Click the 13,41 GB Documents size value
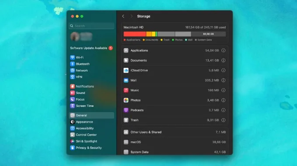 point(212,60)
